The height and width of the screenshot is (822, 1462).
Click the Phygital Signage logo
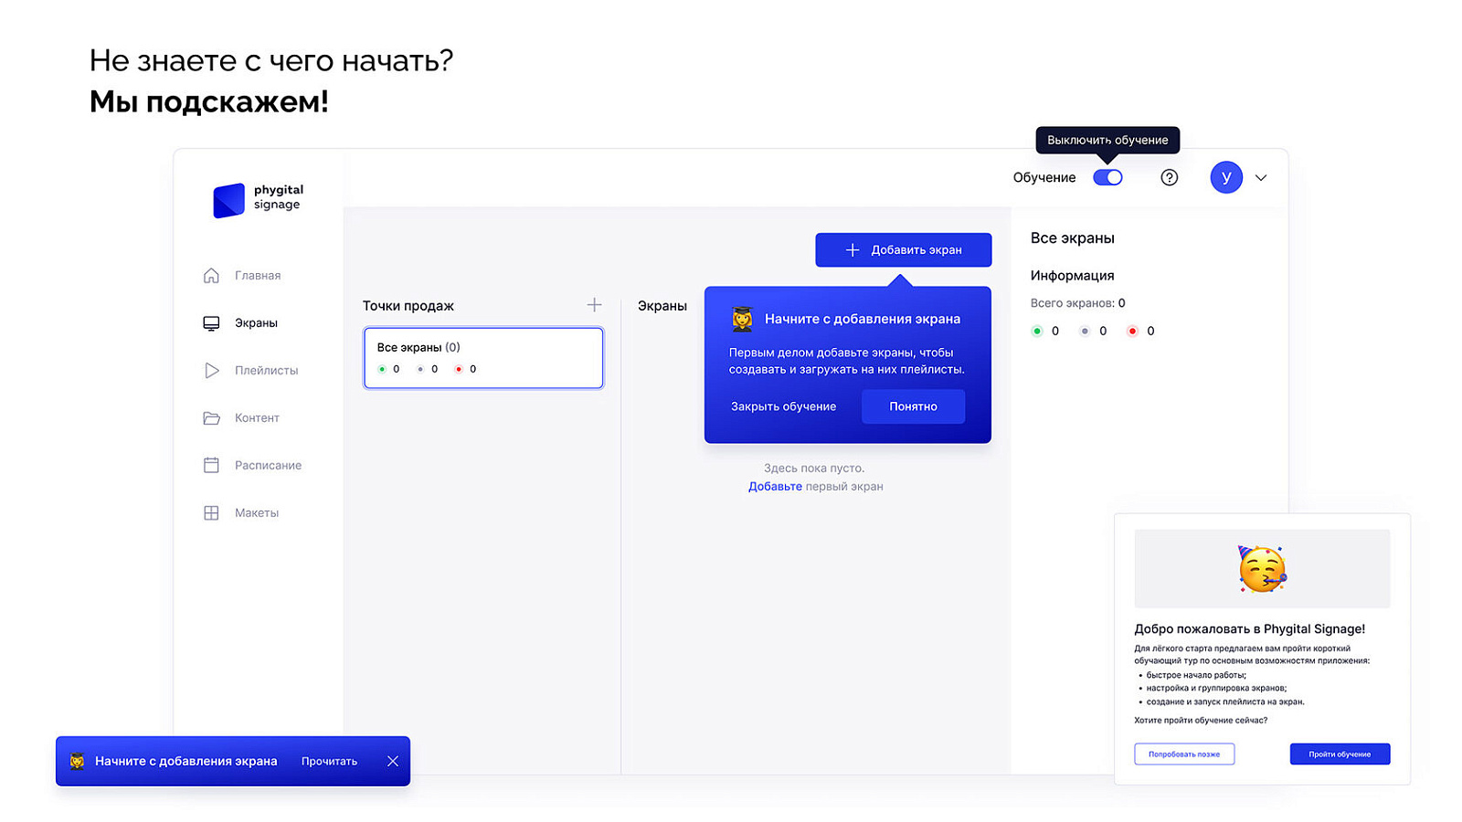pos(258,199)
